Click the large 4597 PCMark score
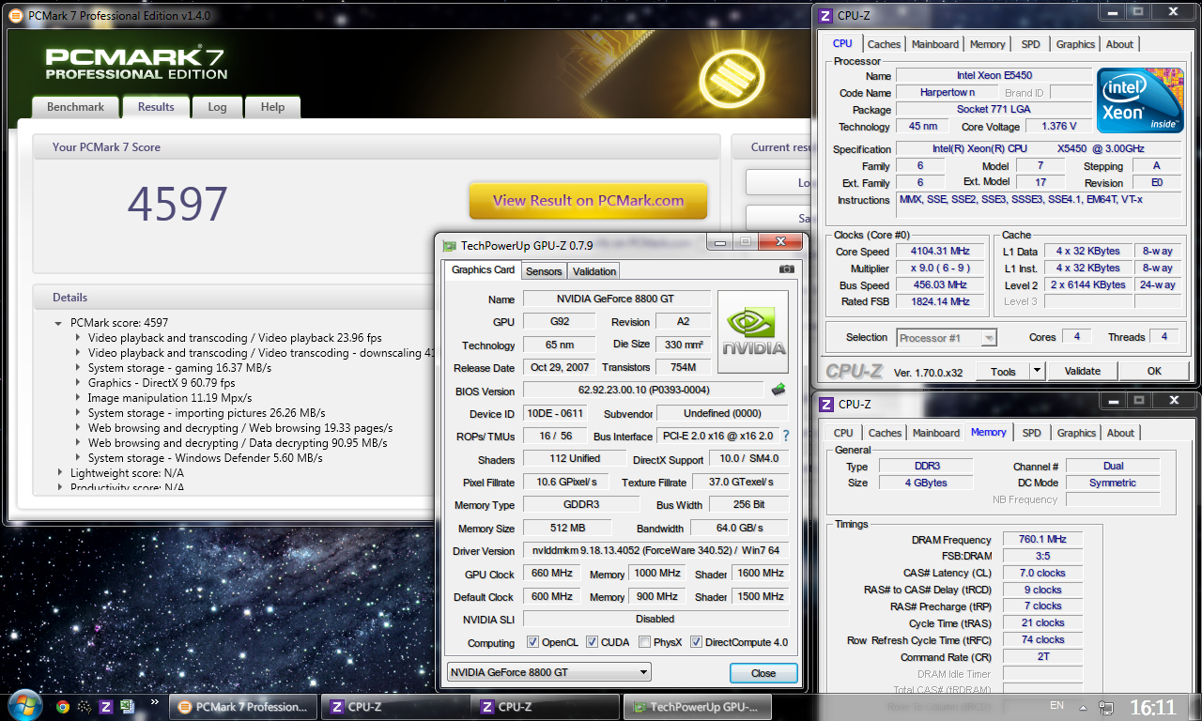The height and width of the screenshot is (721, 1202). tap(177, 204)
